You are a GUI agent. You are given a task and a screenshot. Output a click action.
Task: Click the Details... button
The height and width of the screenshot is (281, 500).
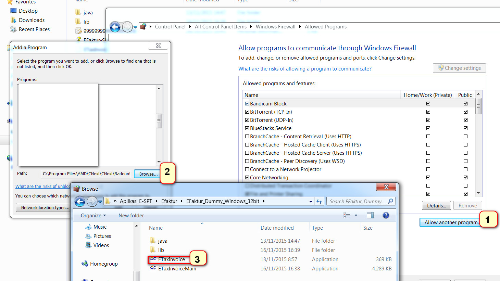pos(436,206)
